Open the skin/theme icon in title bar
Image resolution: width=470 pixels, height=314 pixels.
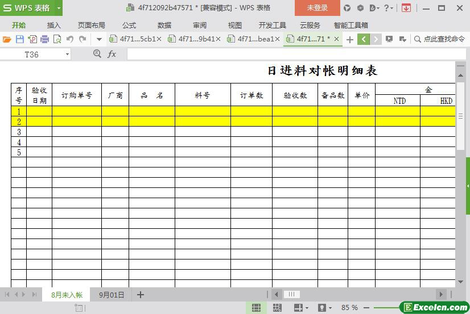coord(347,8)
